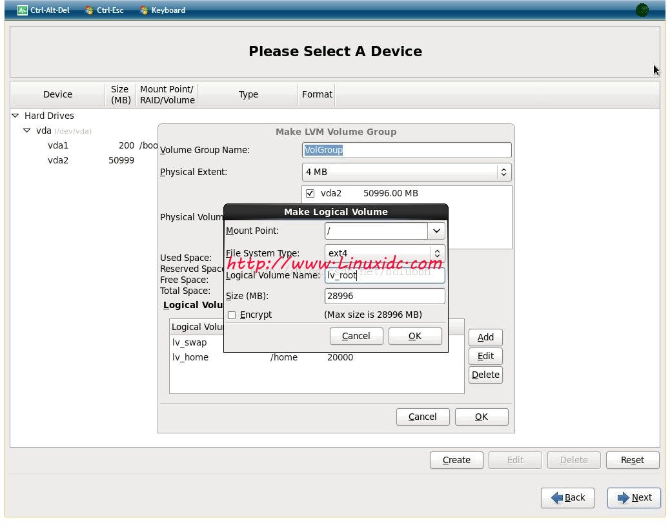670x529 pixels.
Task: Click Cancel in Make Logical Volume dialog
Action: tap(356, 336)
